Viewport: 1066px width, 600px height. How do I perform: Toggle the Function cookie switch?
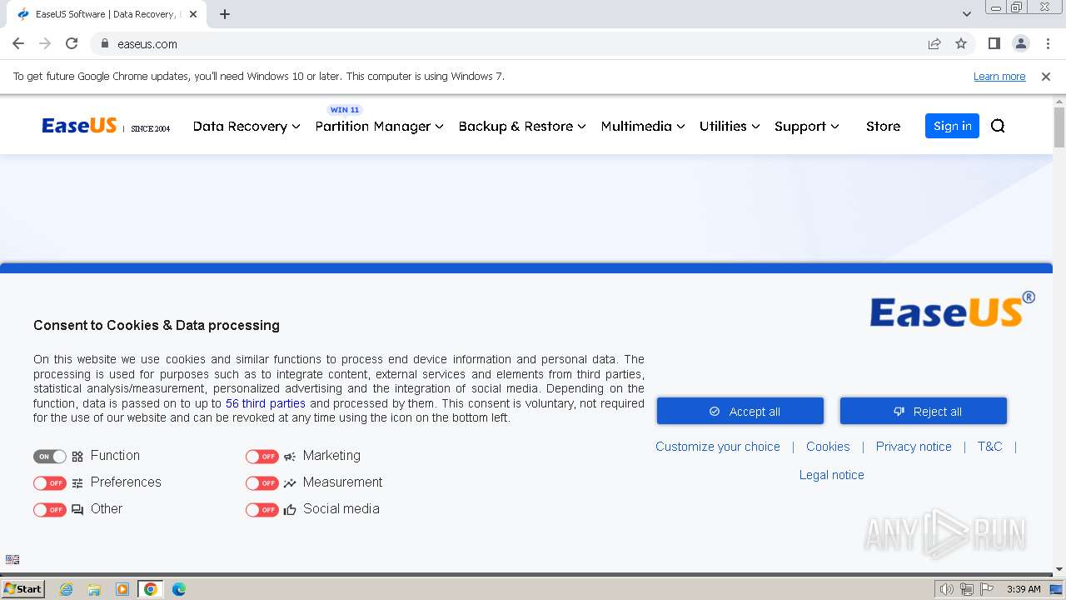[50, 457]
